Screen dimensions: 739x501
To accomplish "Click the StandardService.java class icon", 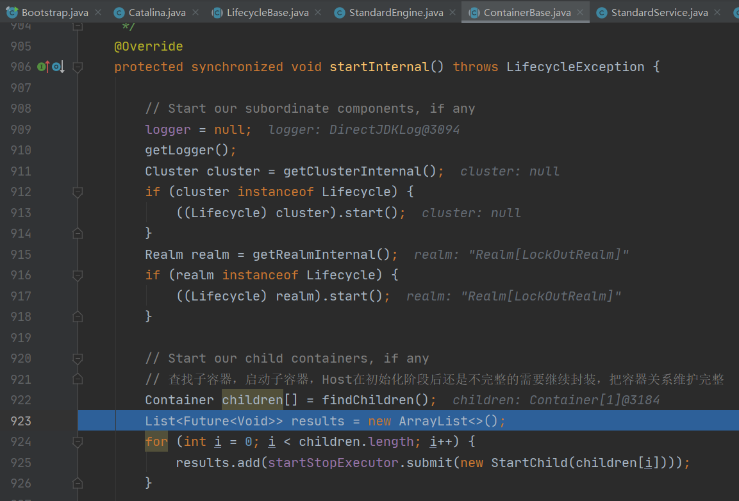I will 601,13.
